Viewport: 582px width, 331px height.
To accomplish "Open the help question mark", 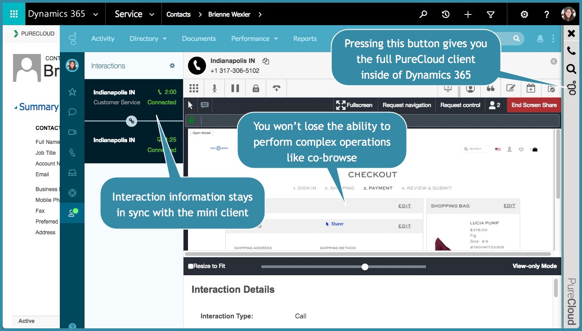I will click(x=546, y=14).
